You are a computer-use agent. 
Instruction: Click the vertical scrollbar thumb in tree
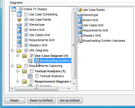[74, 45]
